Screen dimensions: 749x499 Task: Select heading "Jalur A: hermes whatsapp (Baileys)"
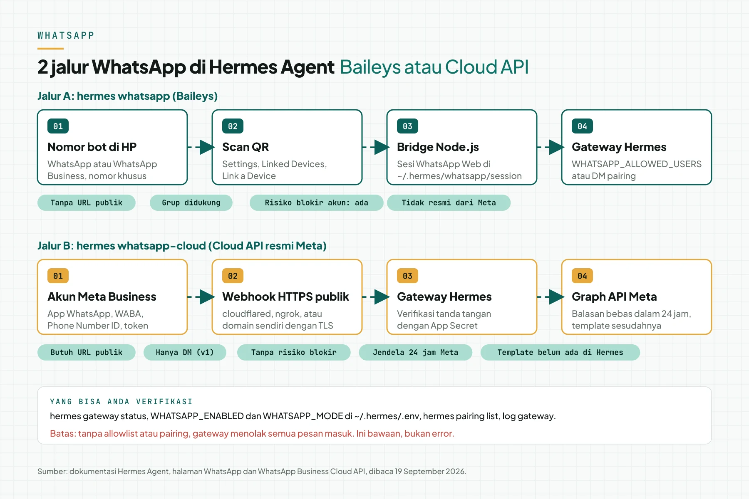128,96
